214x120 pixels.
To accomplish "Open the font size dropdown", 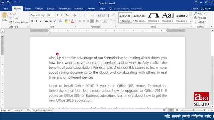I will coord(54,15).
